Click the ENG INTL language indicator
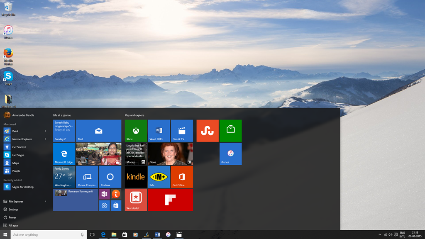 [402, 235]
